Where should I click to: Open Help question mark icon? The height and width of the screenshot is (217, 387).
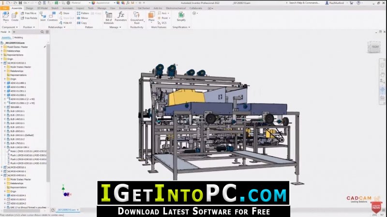(358, 3)
